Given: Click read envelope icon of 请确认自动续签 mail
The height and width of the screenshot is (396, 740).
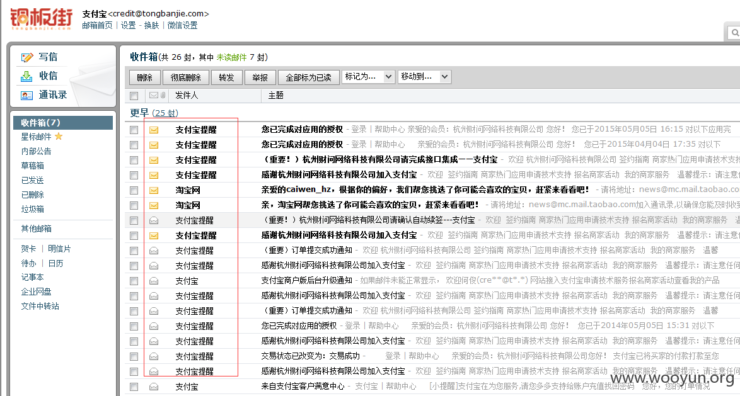Looking at the screenshot, I should click(x=154, y=220).
